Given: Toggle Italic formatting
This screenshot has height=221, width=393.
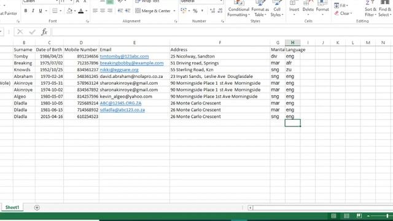Looking at the screenshot, I should click(x=33, y=11).
